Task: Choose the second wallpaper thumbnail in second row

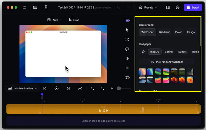Action: tap(150, 80)
